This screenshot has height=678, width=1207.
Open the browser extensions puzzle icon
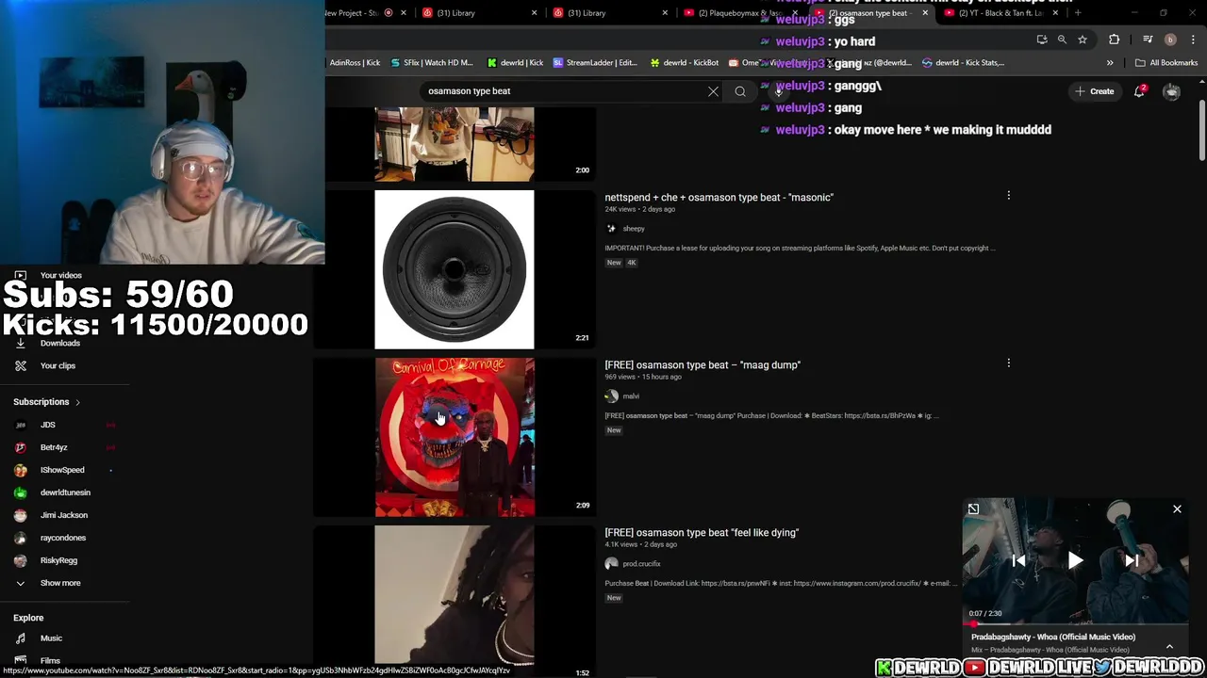pyautogui.click(x=1115, y=40)
